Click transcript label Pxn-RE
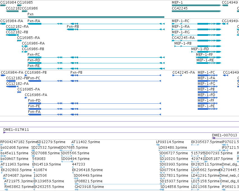The image size is (239, 191). click(x=34, y=66)
